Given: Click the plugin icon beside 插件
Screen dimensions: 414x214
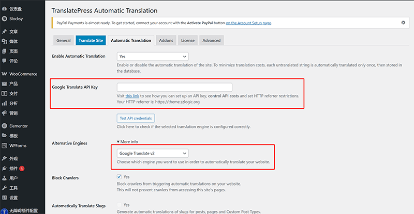Looking at the screenshot, I should pos(4,168).
